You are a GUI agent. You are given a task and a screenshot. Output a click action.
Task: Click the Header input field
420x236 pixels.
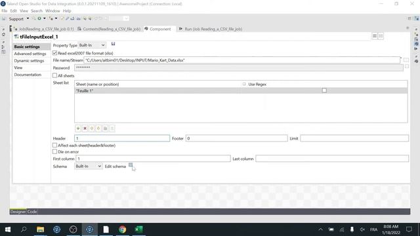122,138
